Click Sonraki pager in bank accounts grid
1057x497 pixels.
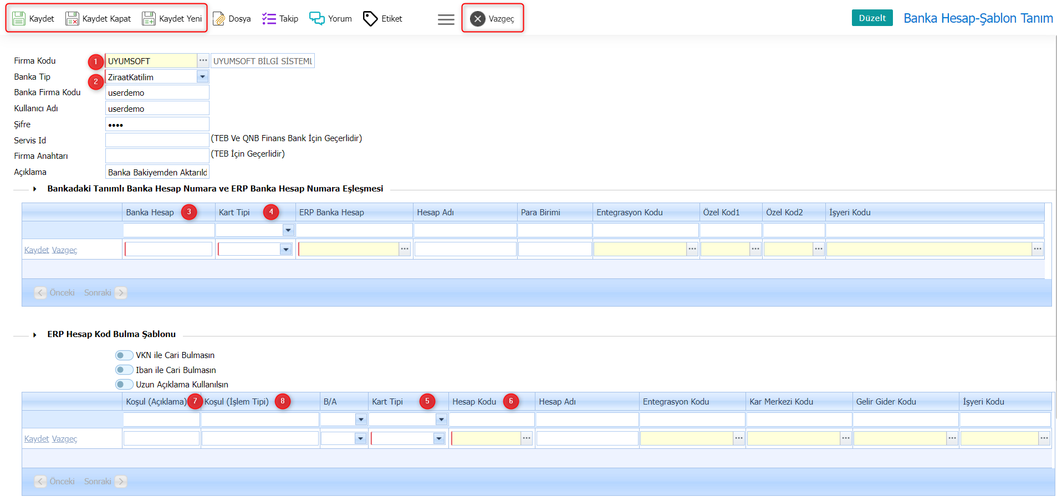click(x=105, y=293)
